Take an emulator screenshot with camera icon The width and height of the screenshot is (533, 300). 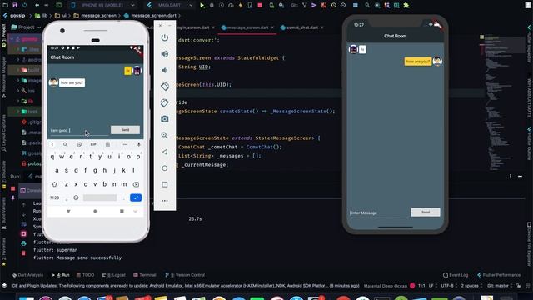(165, 119)
